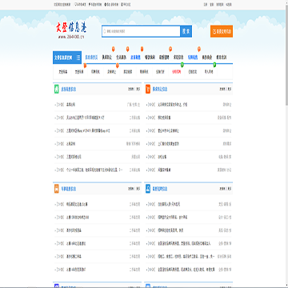Click the small icon inside the search field
288x288 pixels.
click(x=105, y=31)
